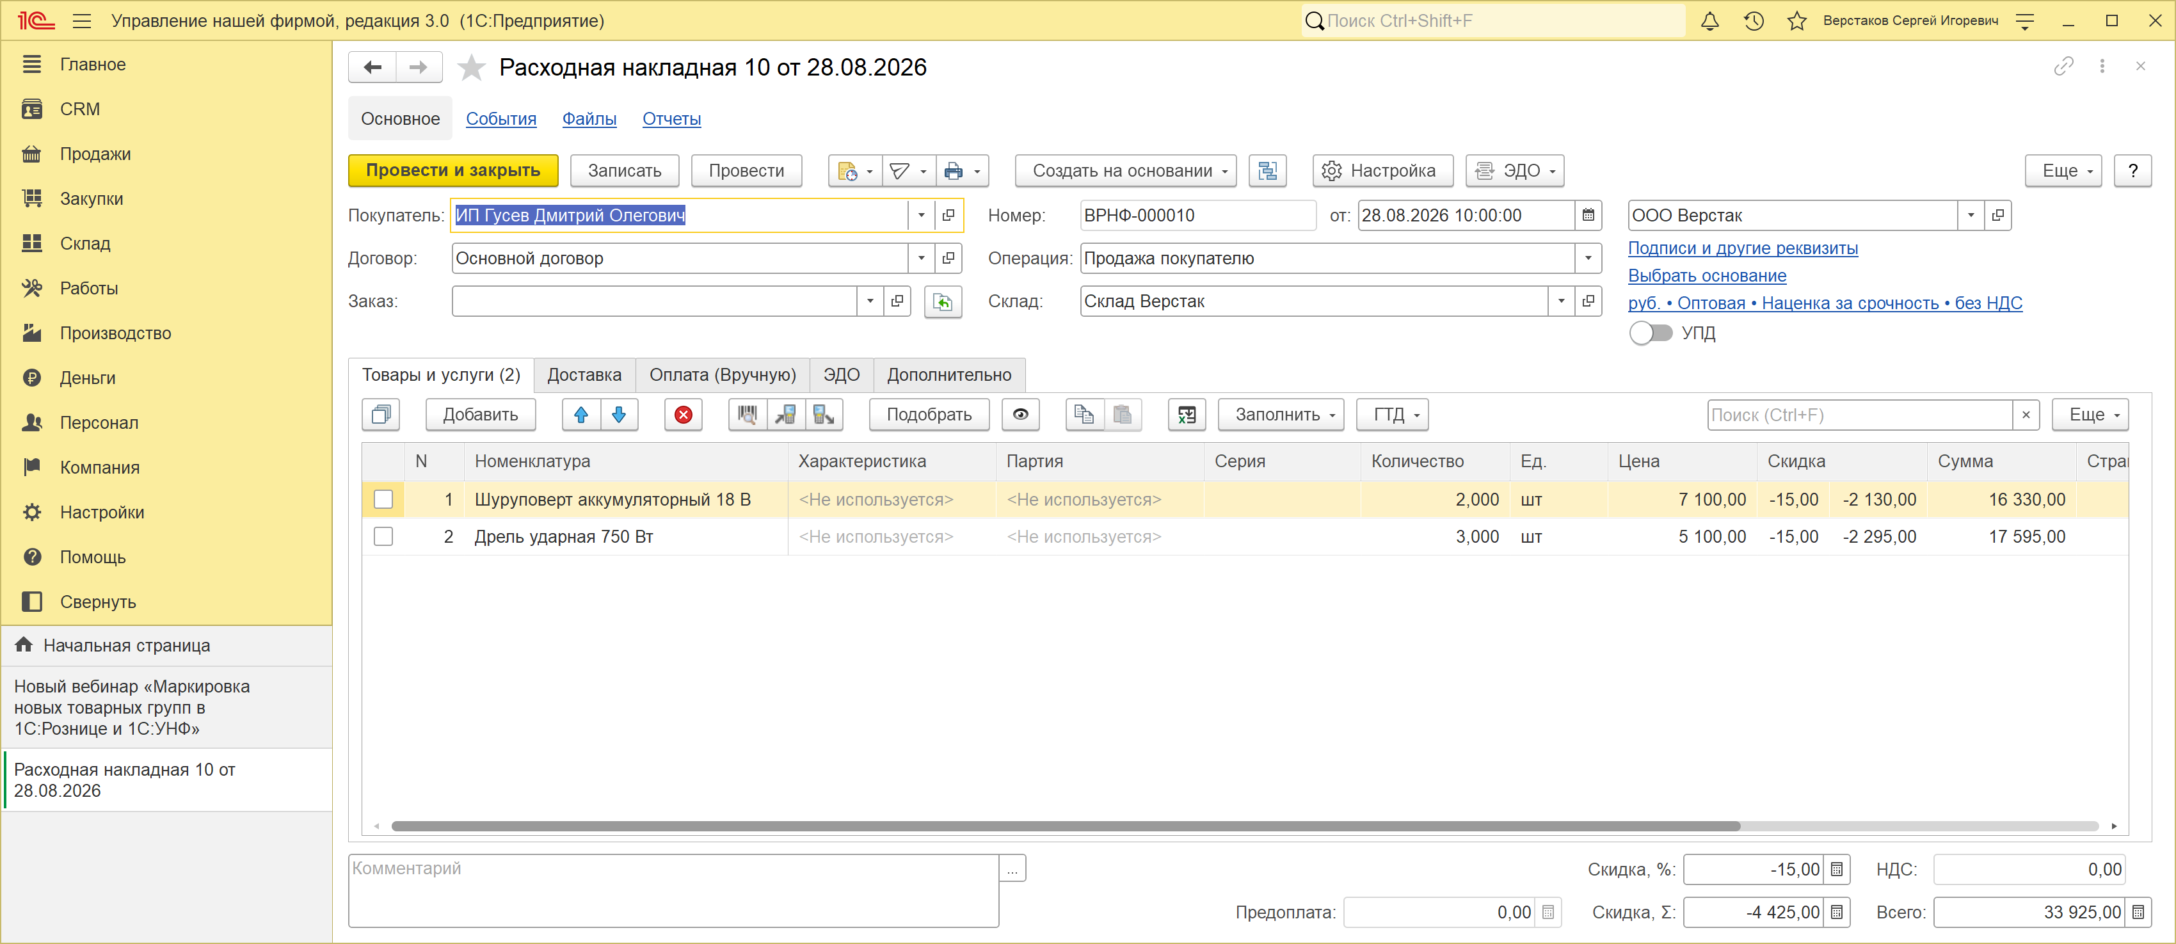This screenshot has height=944, width=2176.
Task: Click the Комментарий text field
Action: pos(674,890)
